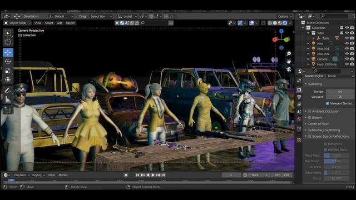Click the play animation button
Image resolution: width=356 pixels, height=200 pixels.
[153, 175]
